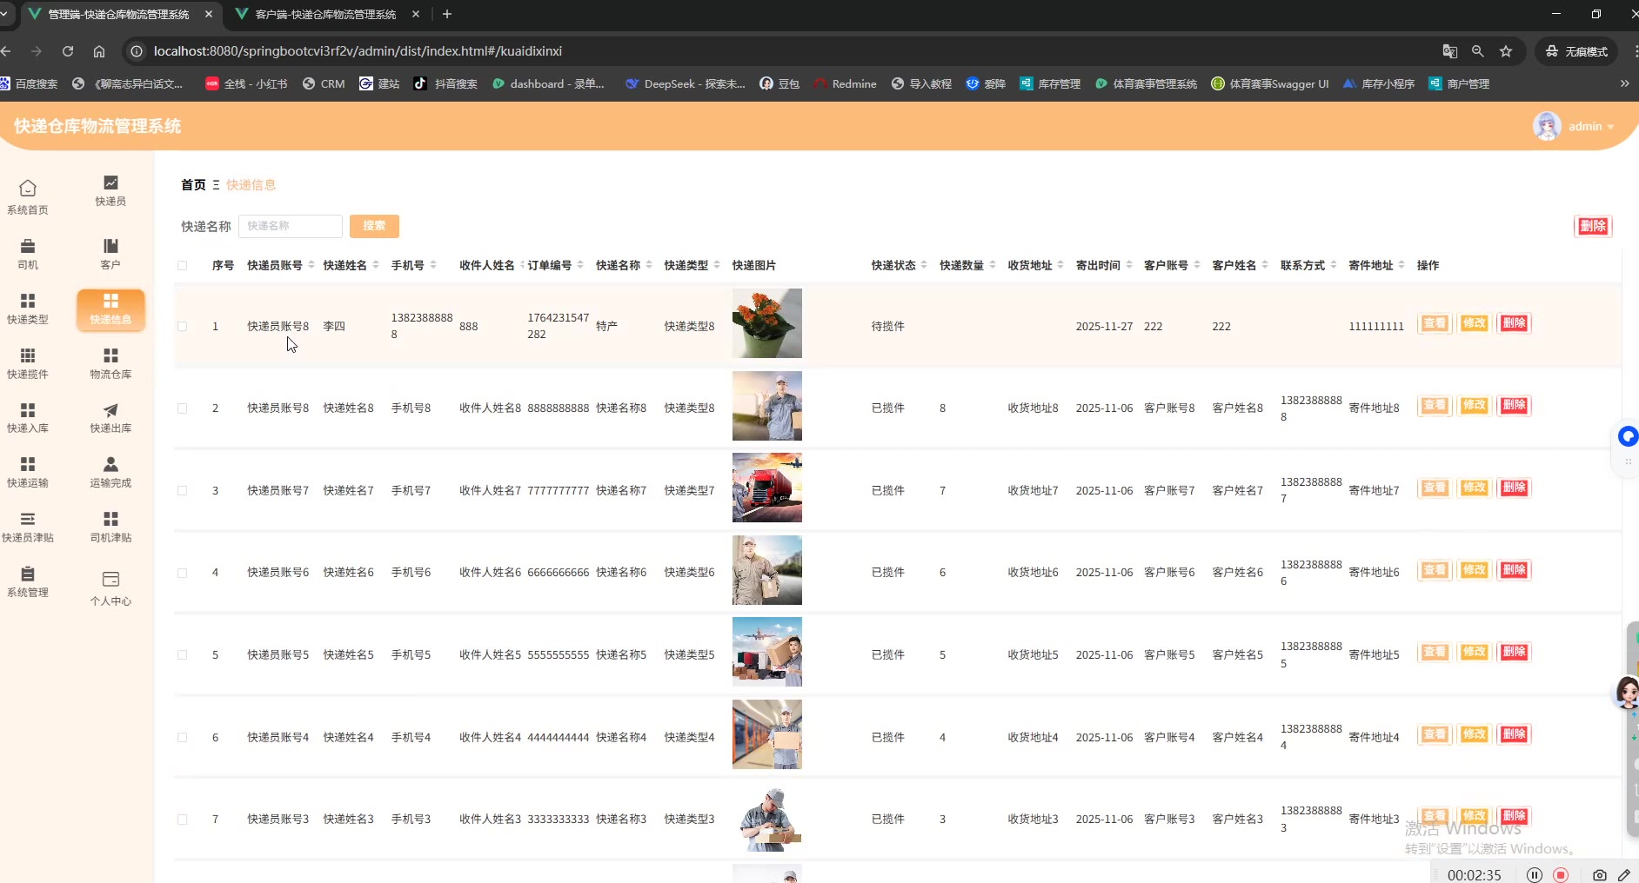Open the 客户 sidebar module
Viewport: 1639px width, 883px height.
pyautogui.click(x=110, y=255)
